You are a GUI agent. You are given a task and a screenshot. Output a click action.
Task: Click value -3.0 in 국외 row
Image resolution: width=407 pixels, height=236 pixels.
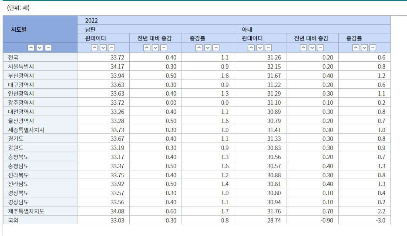point(381,220)
